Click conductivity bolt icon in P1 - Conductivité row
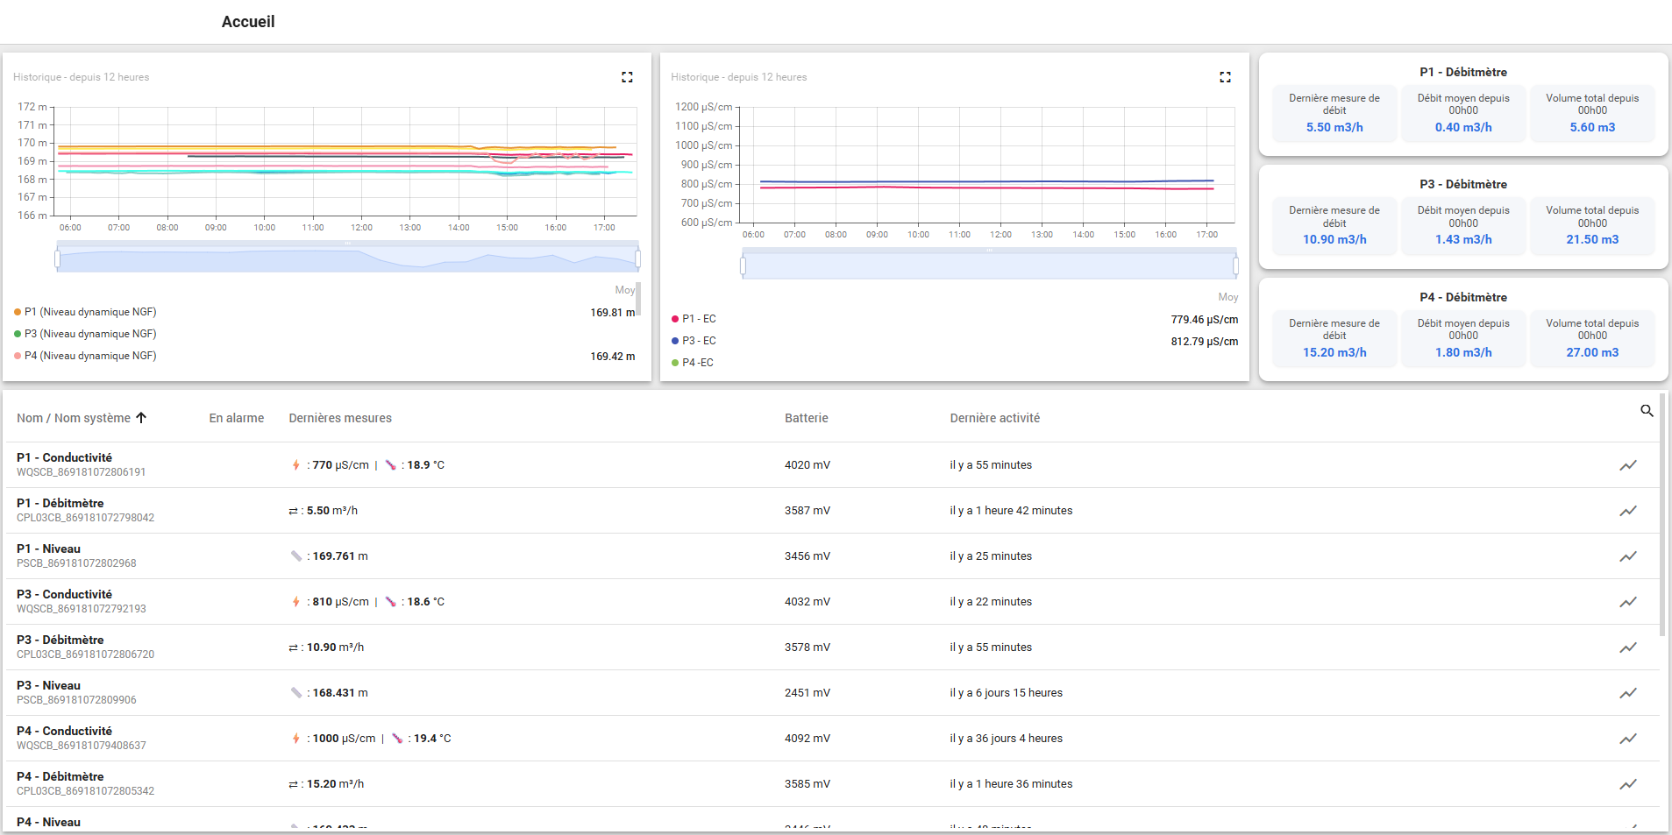Image resolution: width=1672 pixels, height=835 pixels. coord(296,465)
